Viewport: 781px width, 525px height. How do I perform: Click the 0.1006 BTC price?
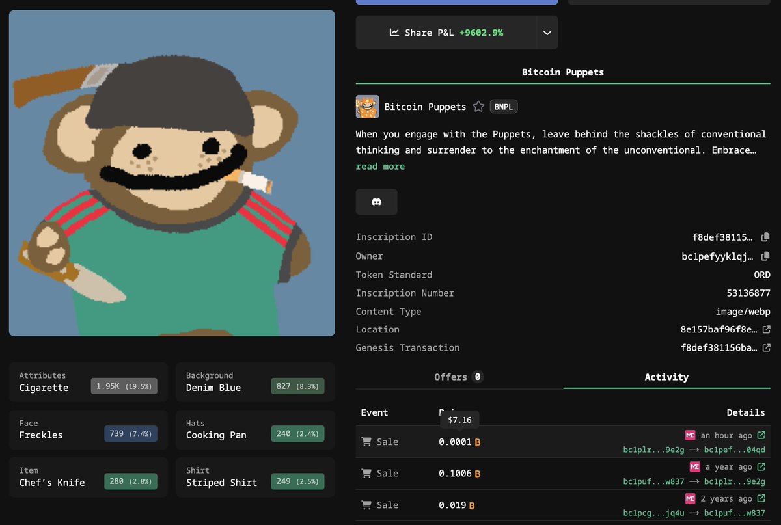coord(459,473)
